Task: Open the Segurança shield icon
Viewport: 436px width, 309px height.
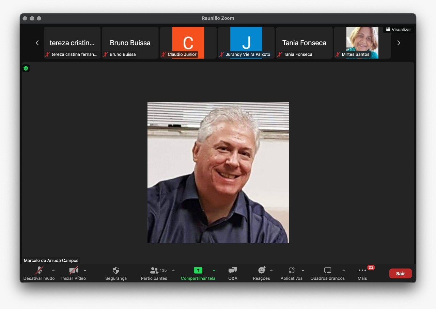Action: pos(116,271)
